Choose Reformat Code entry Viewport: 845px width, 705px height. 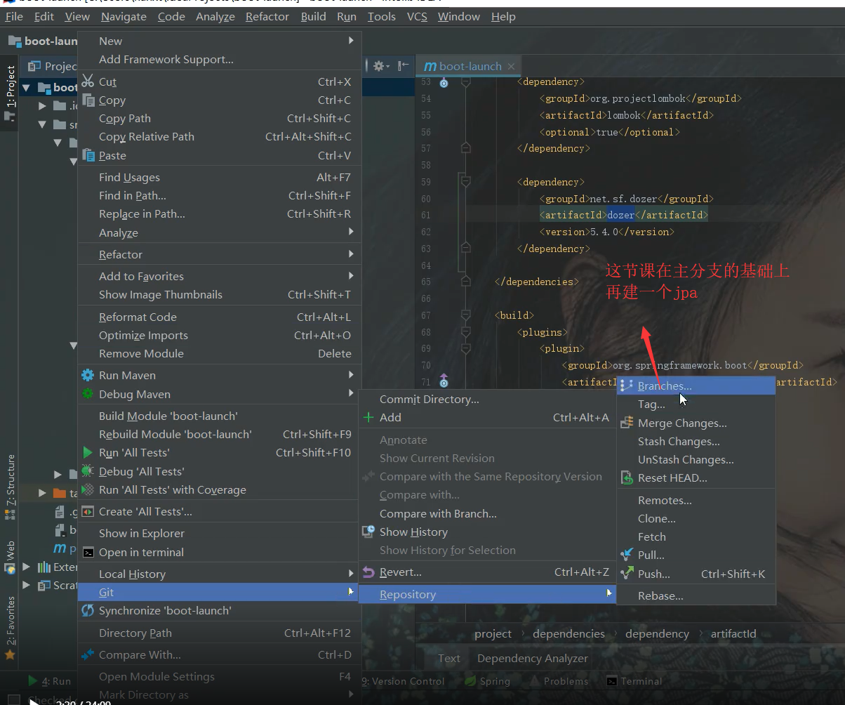[138, 317]
